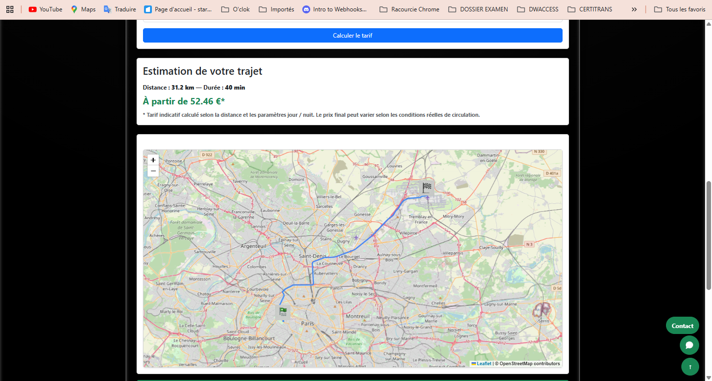Open the Google Maps bookmark
The image size is (712, 381).
[83, 9]
